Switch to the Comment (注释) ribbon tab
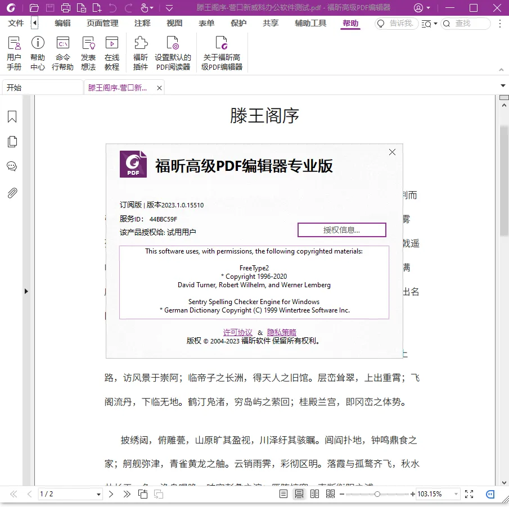Screen dimensions: 509x507 (x=142, y=23)
